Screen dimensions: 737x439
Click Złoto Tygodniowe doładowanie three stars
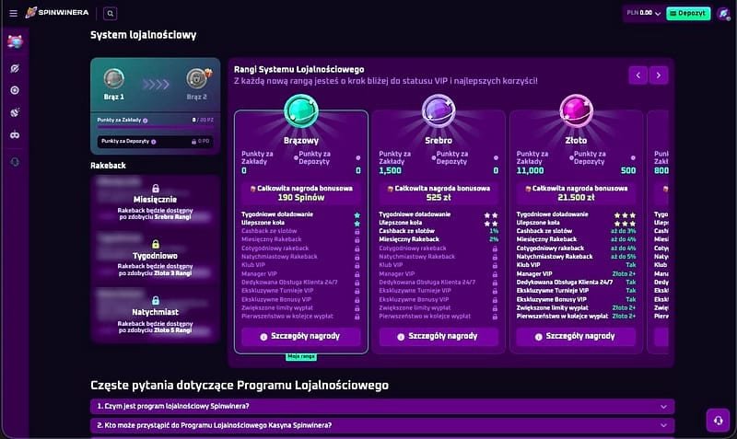click(625, 215)
